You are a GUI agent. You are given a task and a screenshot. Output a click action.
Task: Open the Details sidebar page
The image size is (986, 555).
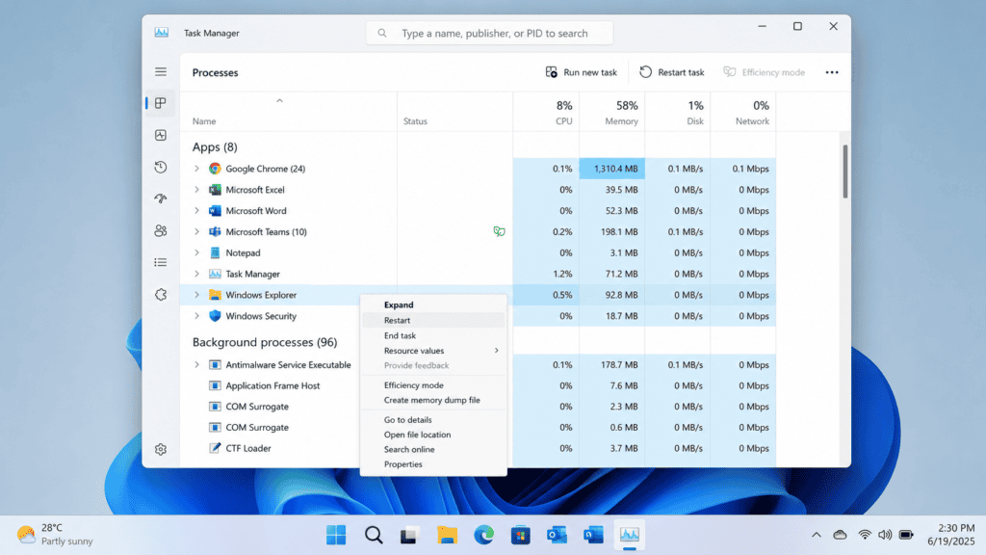(x=161, y=262)
